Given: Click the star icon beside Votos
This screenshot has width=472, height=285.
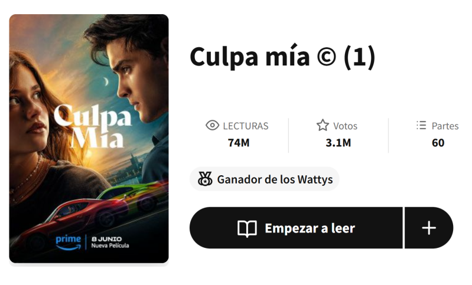Looking at the screenshot, I should pos(323,125).
